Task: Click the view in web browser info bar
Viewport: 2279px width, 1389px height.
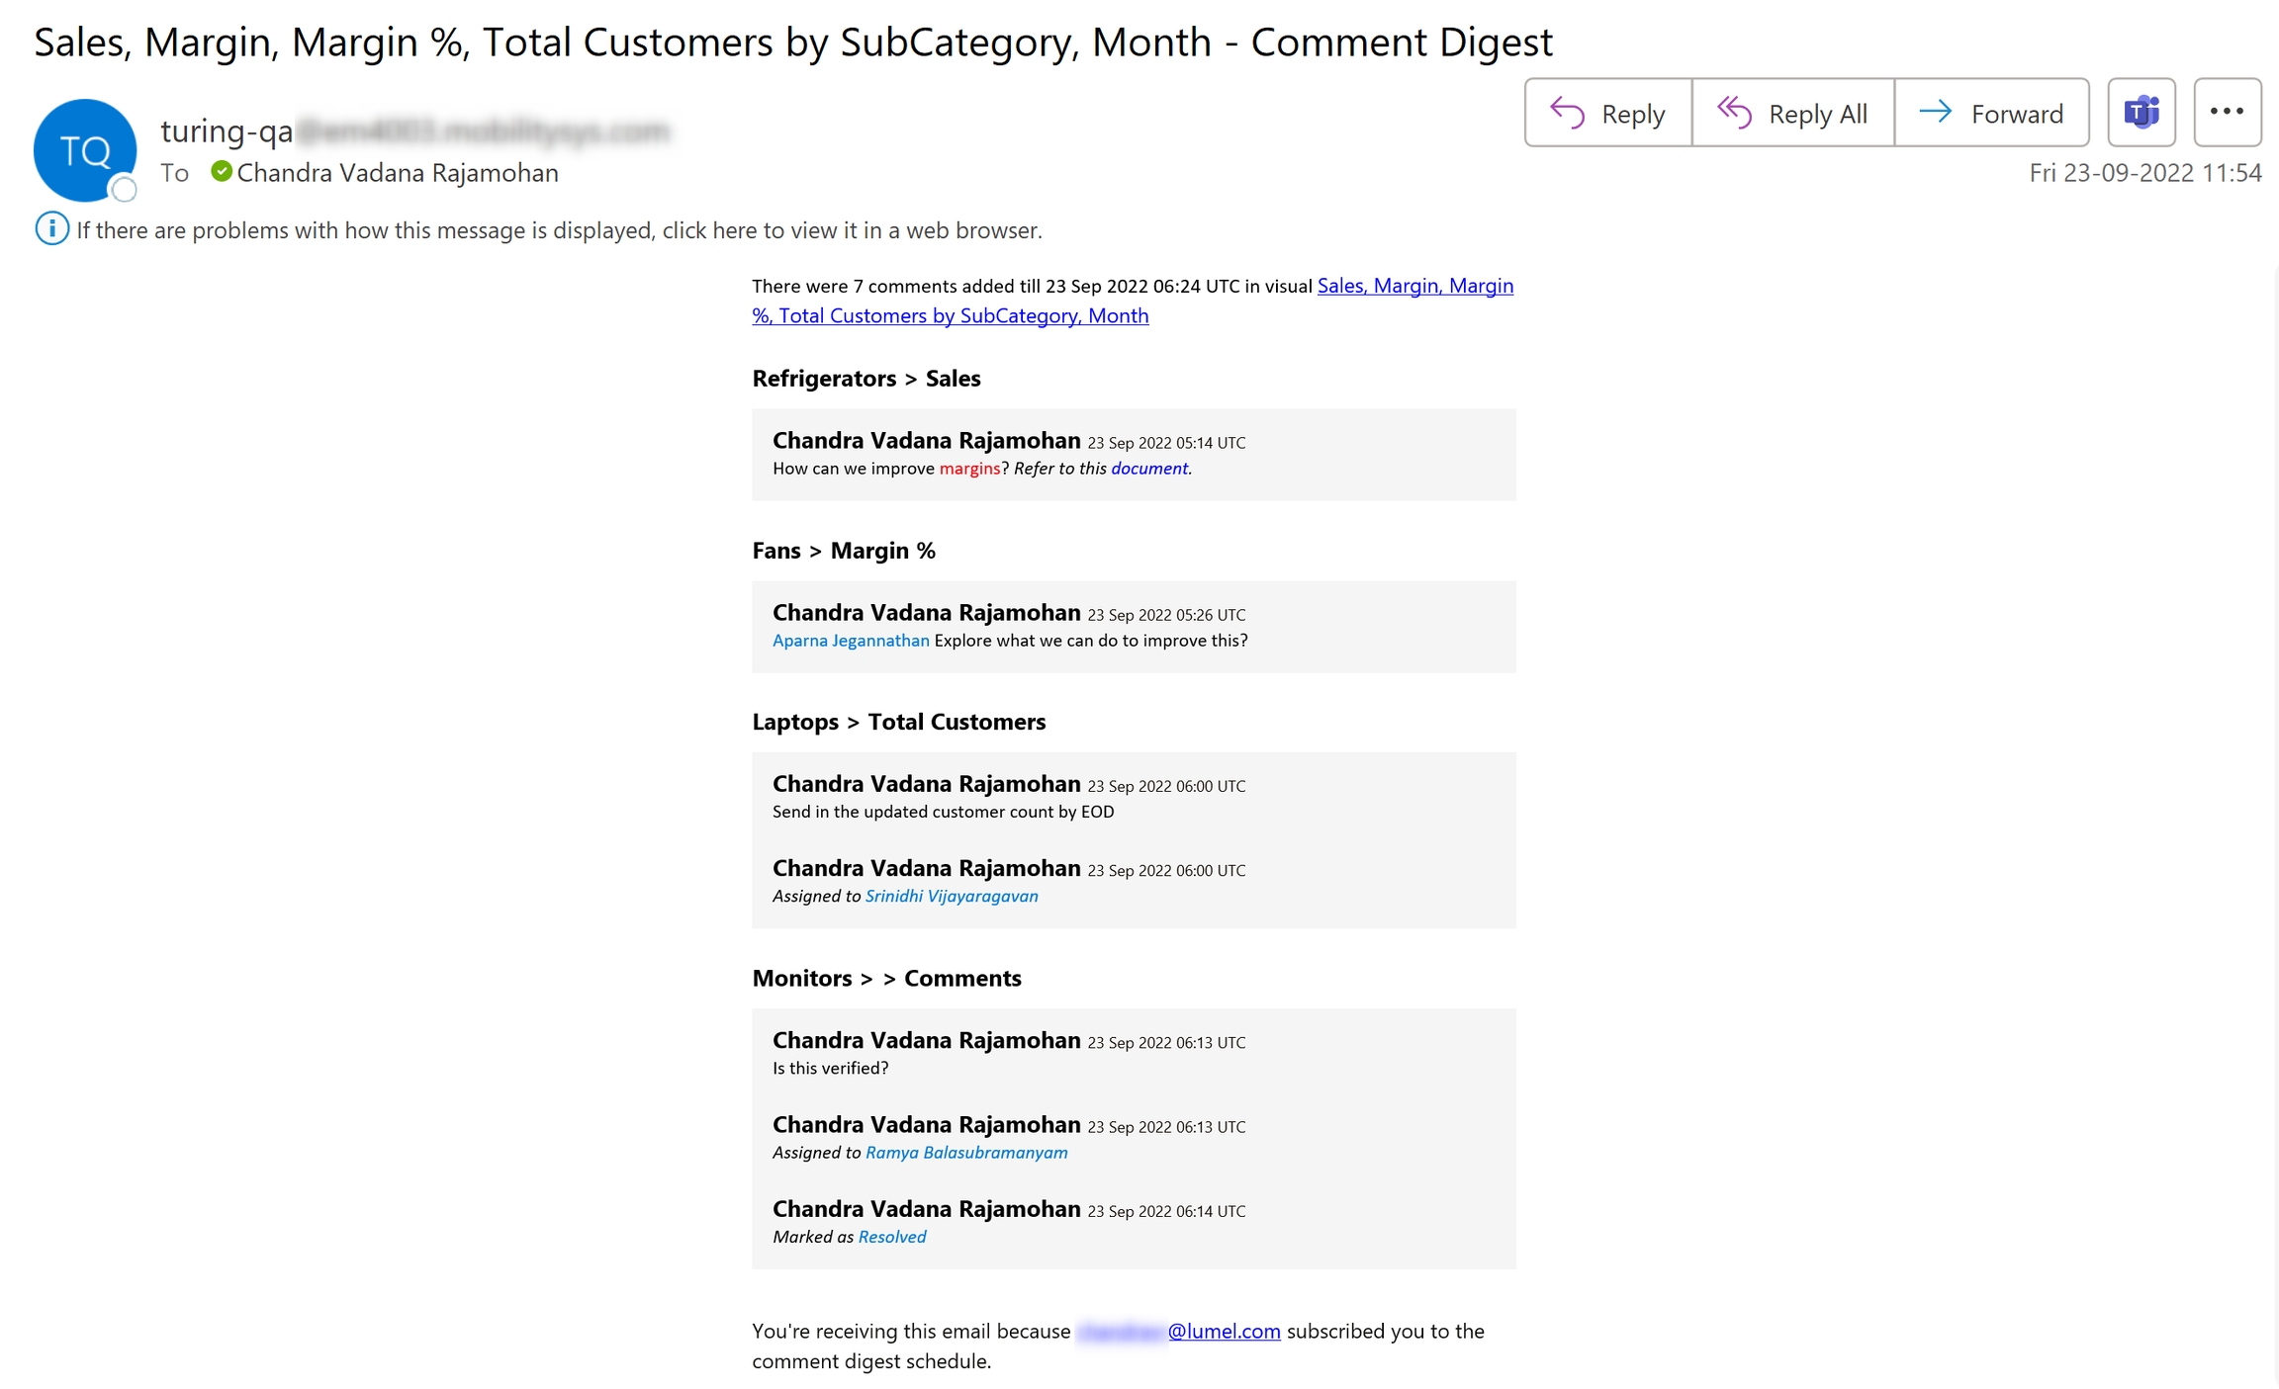Action: 559,230
